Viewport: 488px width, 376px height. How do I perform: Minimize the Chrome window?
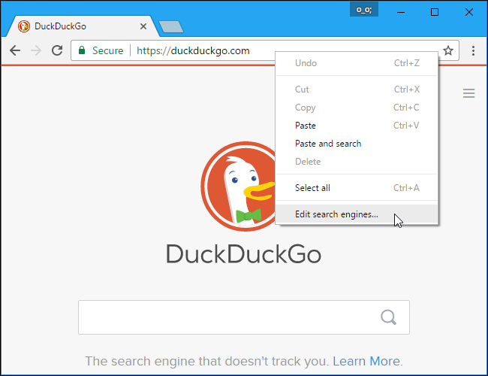click(401, 12)
